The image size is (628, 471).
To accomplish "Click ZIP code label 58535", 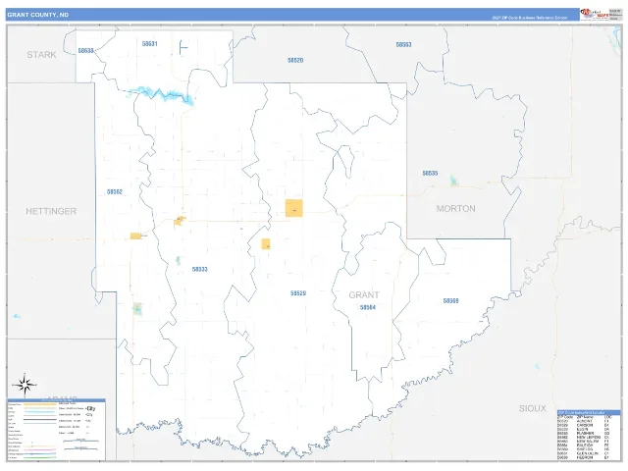I will (x=430, y=173).
